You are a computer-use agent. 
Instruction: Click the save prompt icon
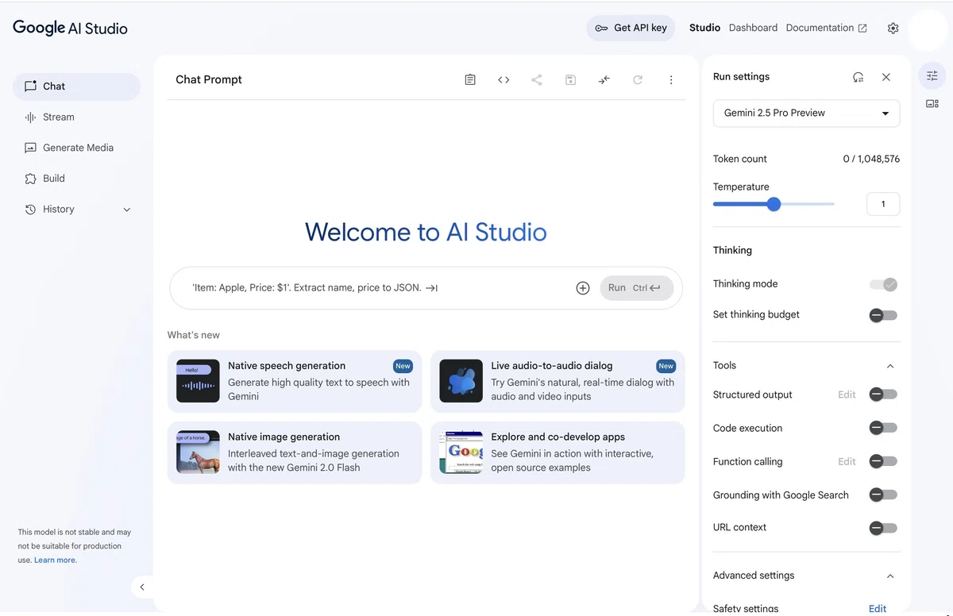(x=570, y=79)
